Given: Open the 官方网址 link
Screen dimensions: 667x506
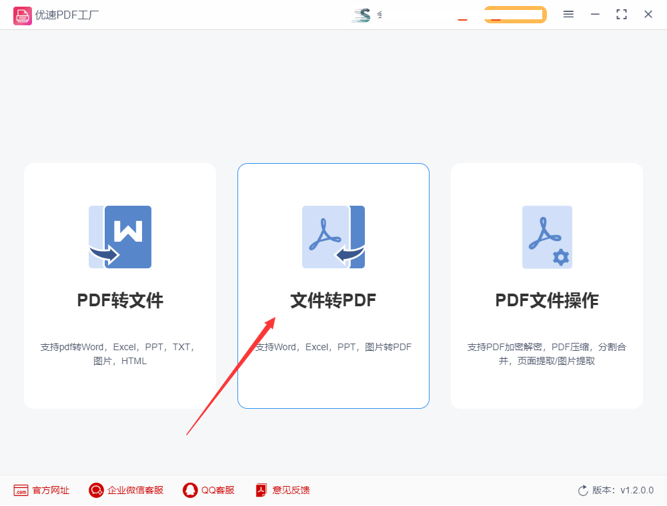Looking at the screenshot, I should click(41, 490).
